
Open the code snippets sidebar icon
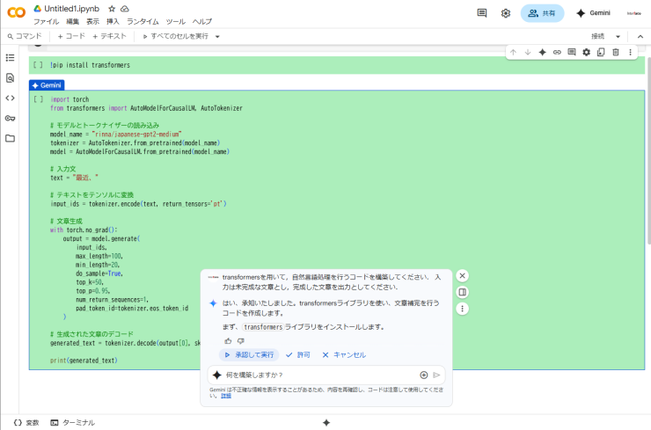click(10, 98)
